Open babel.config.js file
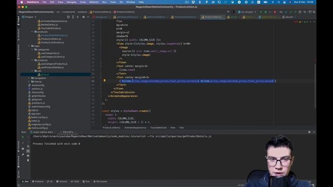333x187 pixels. (x=40, y=117)
